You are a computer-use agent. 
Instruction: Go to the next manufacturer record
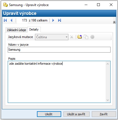point(53,20)
